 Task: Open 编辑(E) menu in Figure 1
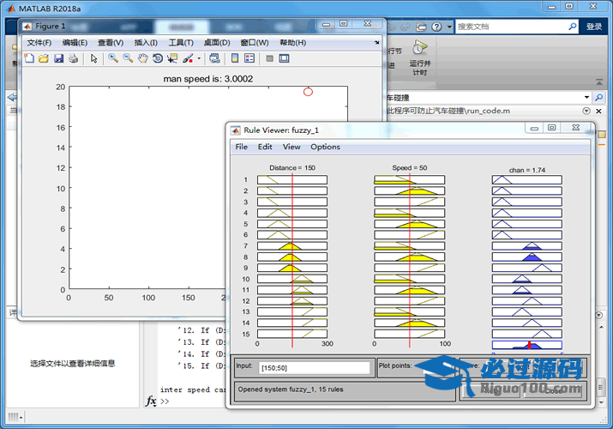coord(75,43)
